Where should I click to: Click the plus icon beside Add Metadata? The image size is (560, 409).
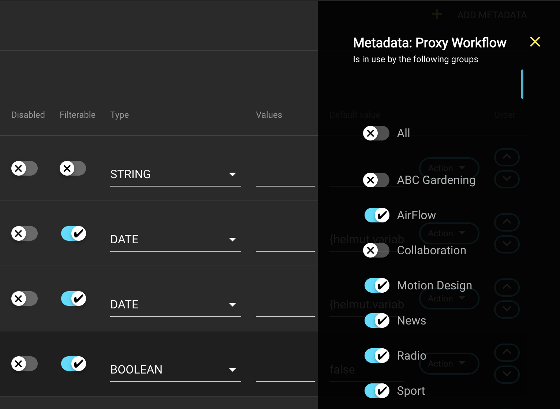coord(437,15)
